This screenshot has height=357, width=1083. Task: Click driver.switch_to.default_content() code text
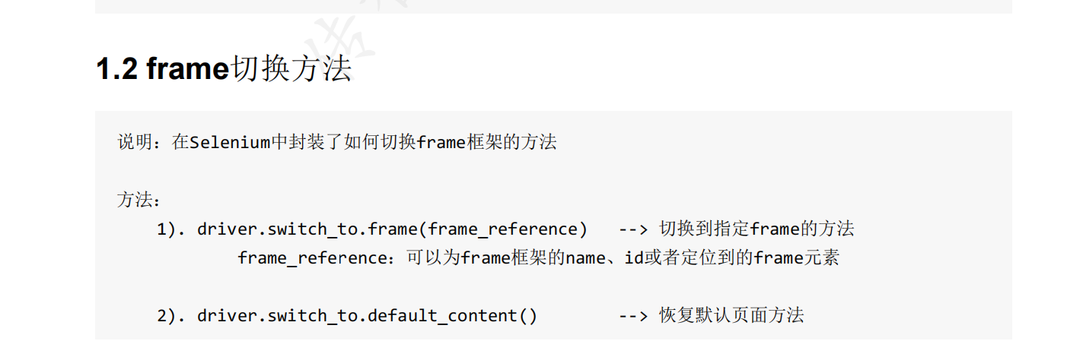[x=367, y=315]
